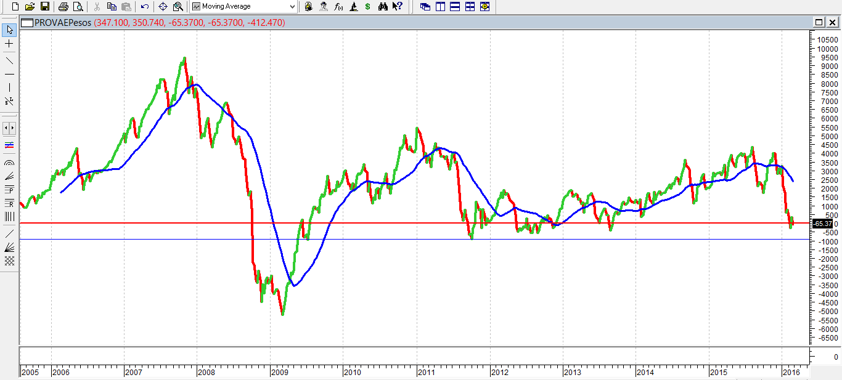
Task: Open the Expert Advisor icon
Action: pos(308,6)
